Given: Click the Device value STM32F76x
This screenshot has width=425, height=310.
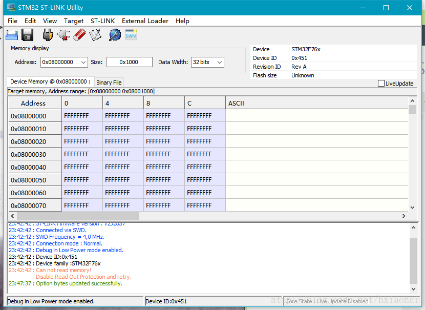Looking at the screenshot, I should [306, 49].
